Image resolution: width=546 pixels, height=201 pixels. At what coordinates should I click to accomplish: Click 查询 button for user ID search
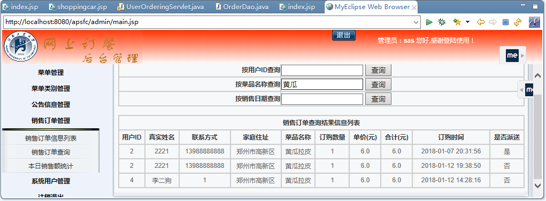(x=378, y=70)
